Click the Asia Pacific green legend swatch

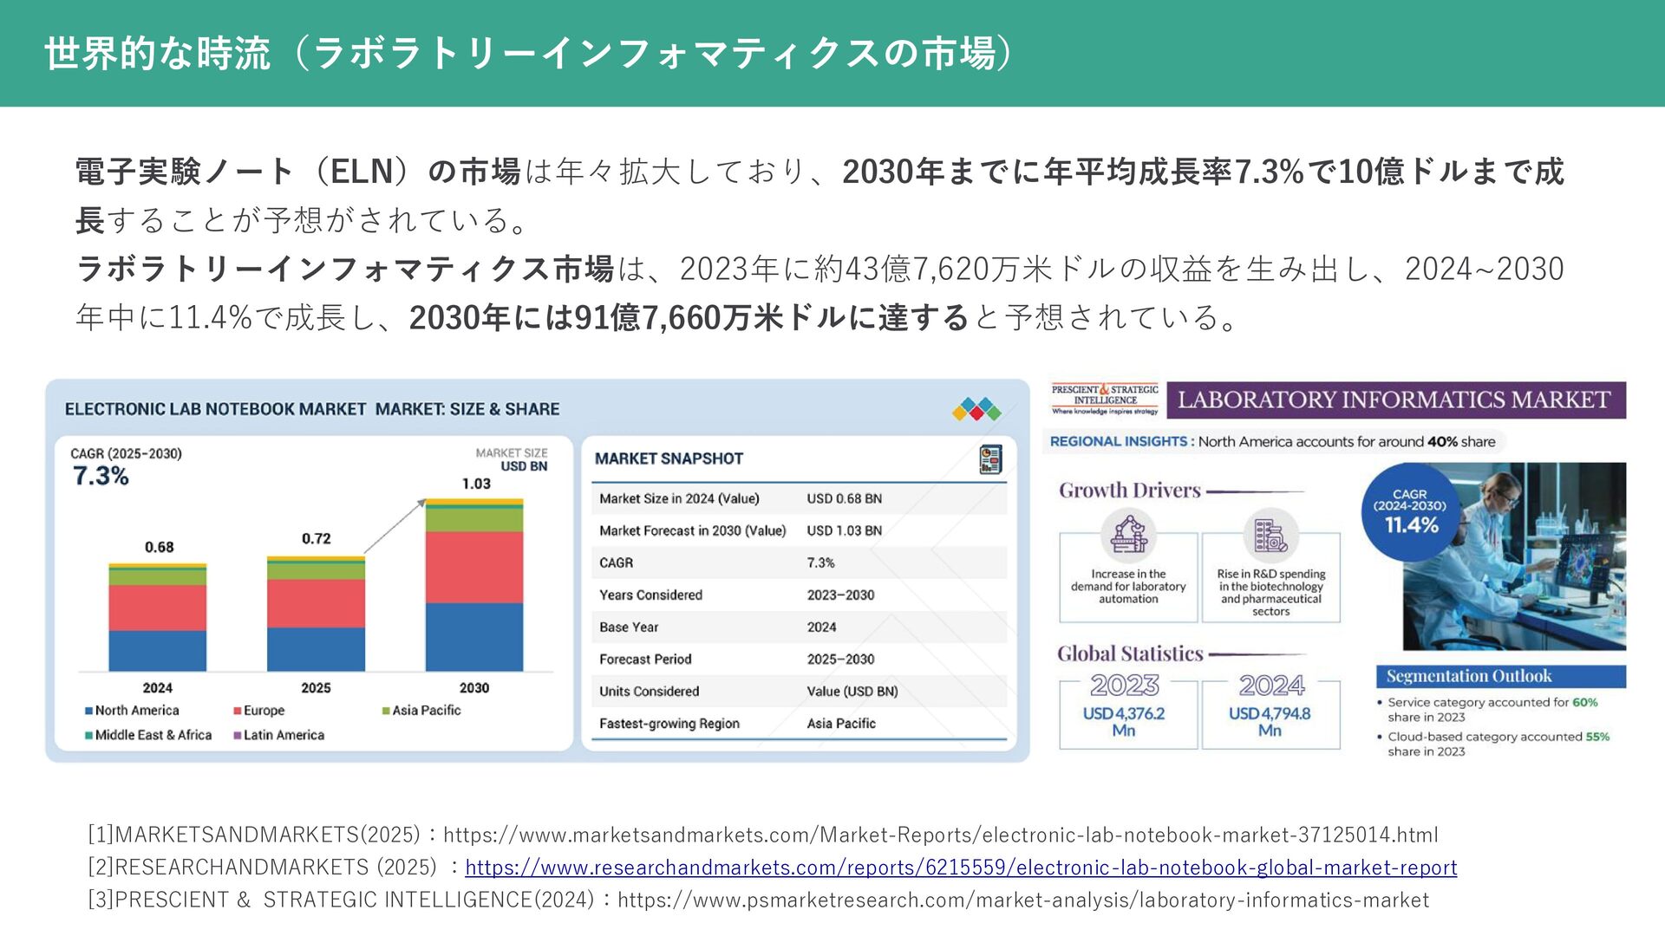pos(386,711)
